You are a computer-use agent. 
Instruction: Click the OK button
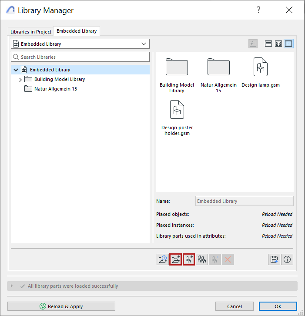278,306
